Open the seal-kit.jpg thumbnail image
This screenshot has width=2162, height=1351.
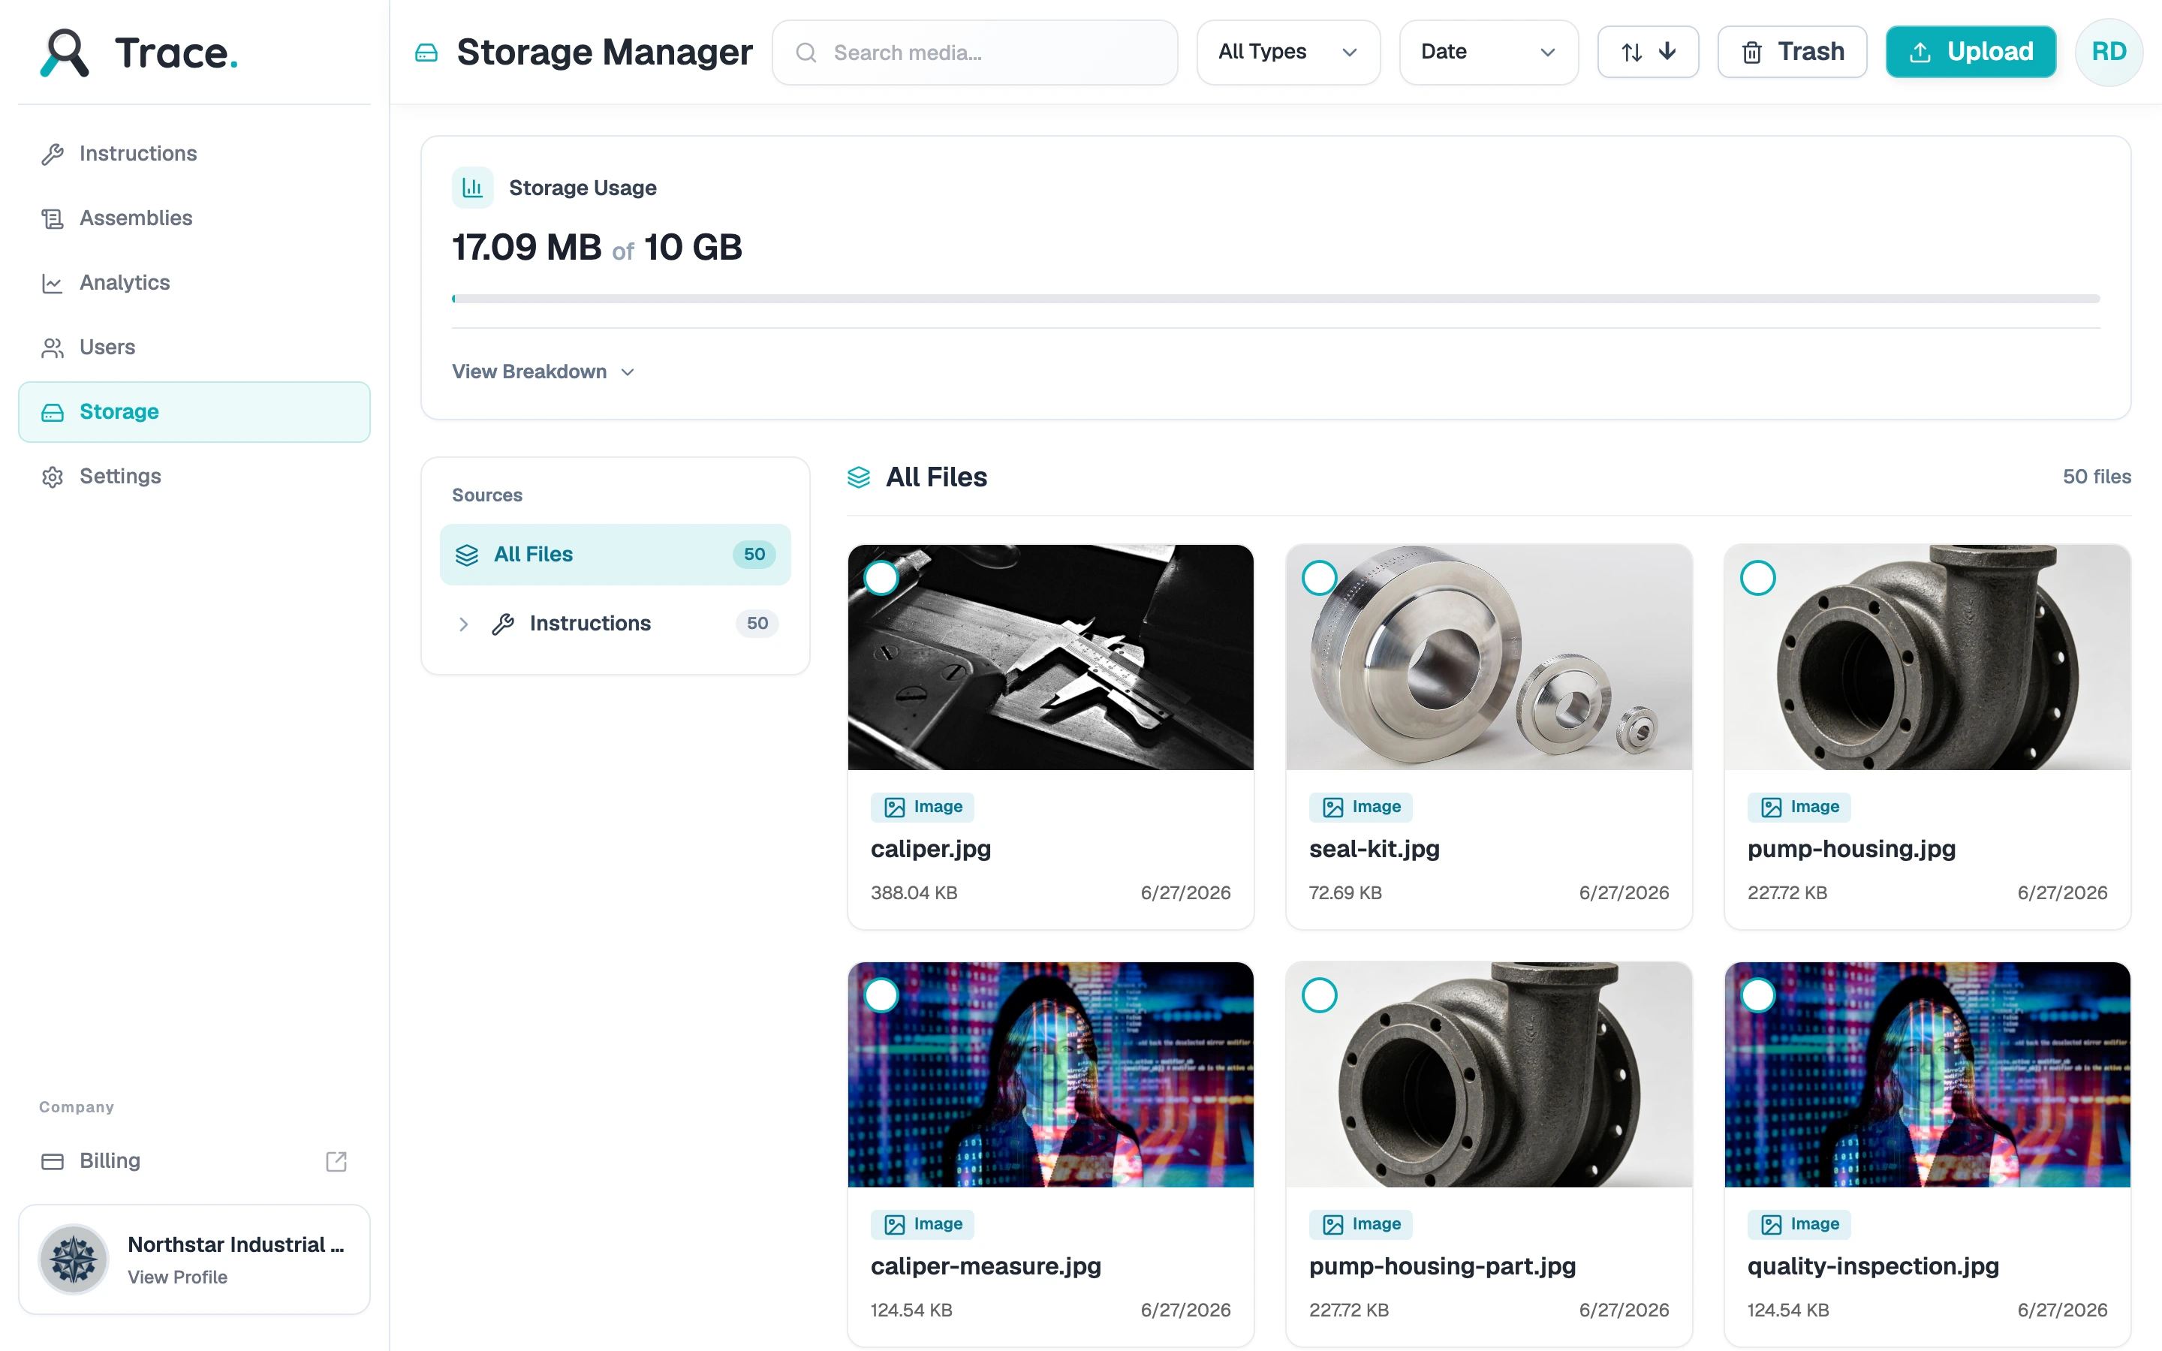1489,657
